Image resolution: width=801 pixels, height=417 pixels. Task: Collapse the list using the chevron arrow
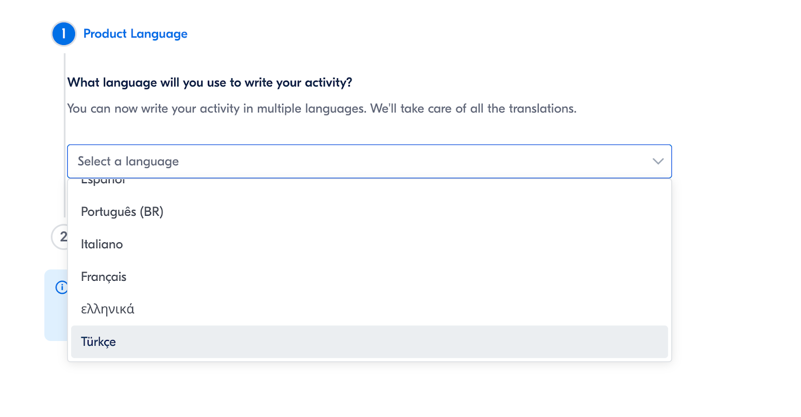[658, 161]
